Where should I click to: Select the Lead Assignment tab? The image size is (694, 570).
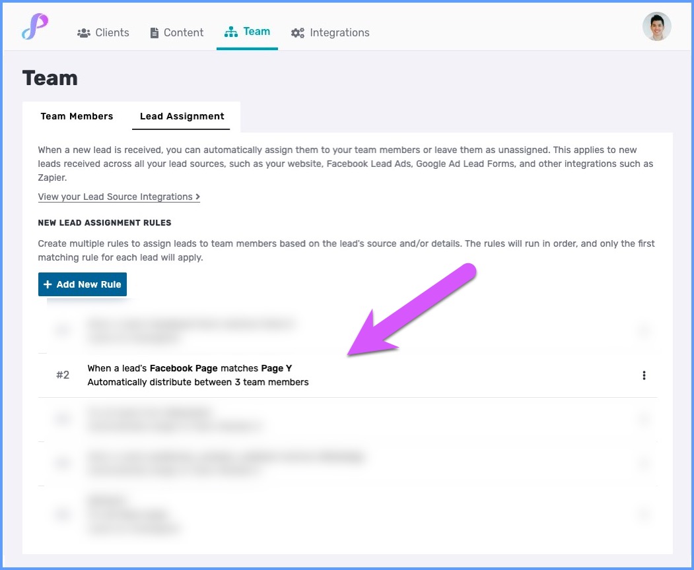(x=182, y=116)
